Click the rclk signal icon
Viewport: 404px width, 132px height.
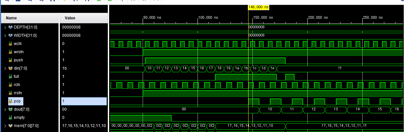click(x=11, y=85)
